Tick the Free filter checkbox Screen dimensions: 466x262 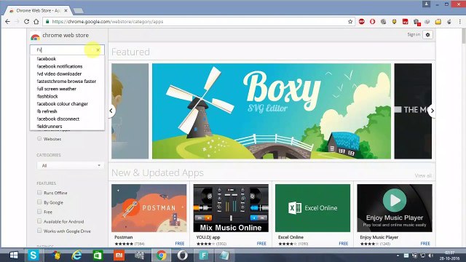pyautogui.click(x=39, y=212)
